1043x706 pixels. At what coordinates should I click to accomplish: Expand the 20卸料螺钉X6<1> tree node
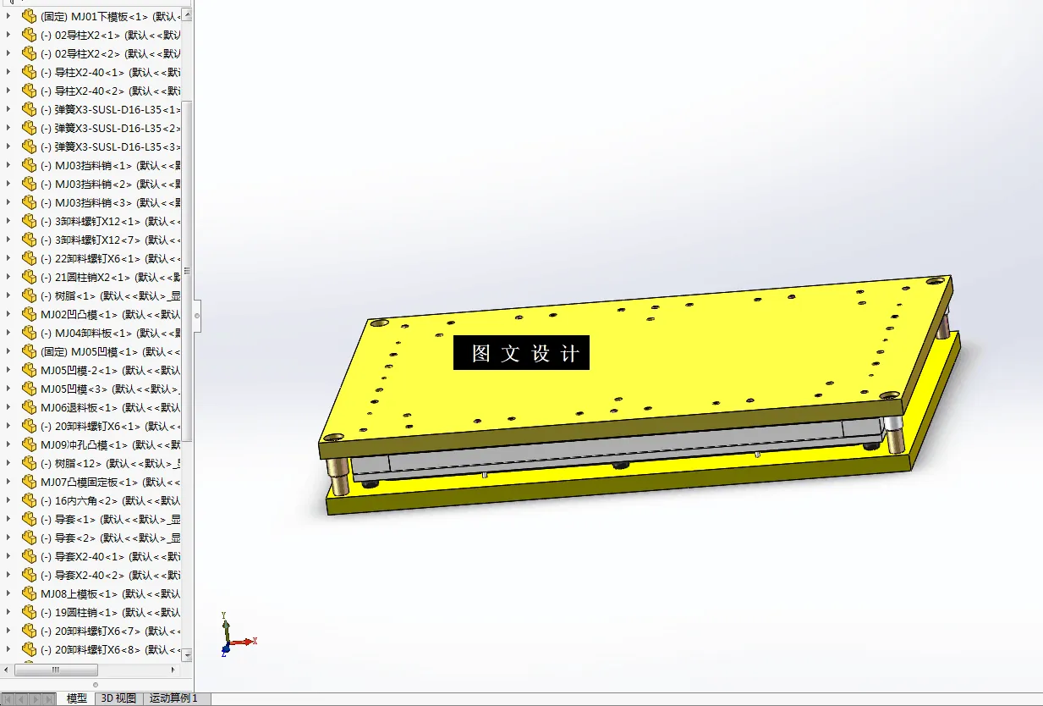(x=8, y=426)
